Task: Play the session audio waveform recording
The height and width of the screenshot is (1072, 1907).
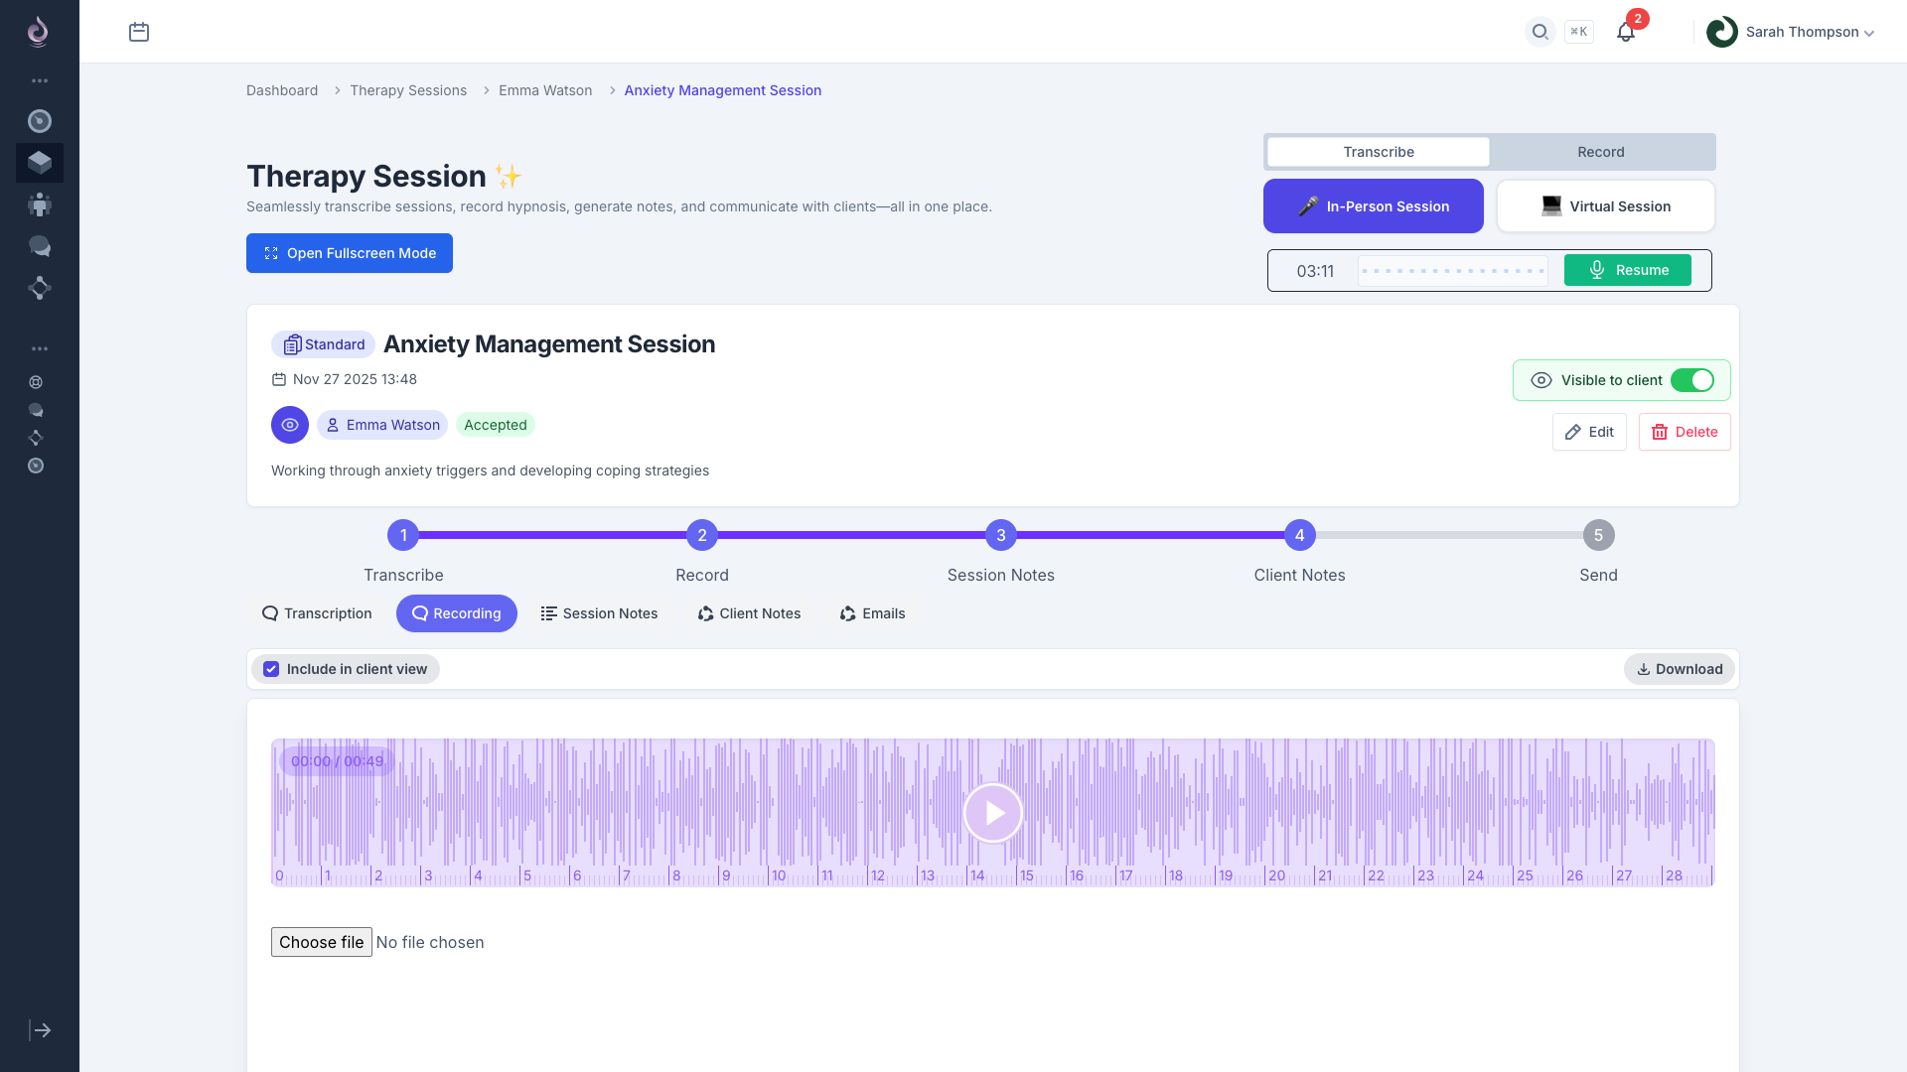Action: coord(992,812)
